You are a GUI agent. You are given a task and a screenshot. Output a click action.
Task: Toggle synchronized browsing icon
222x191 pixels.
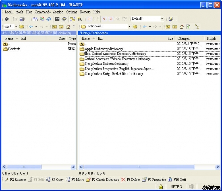72,19
